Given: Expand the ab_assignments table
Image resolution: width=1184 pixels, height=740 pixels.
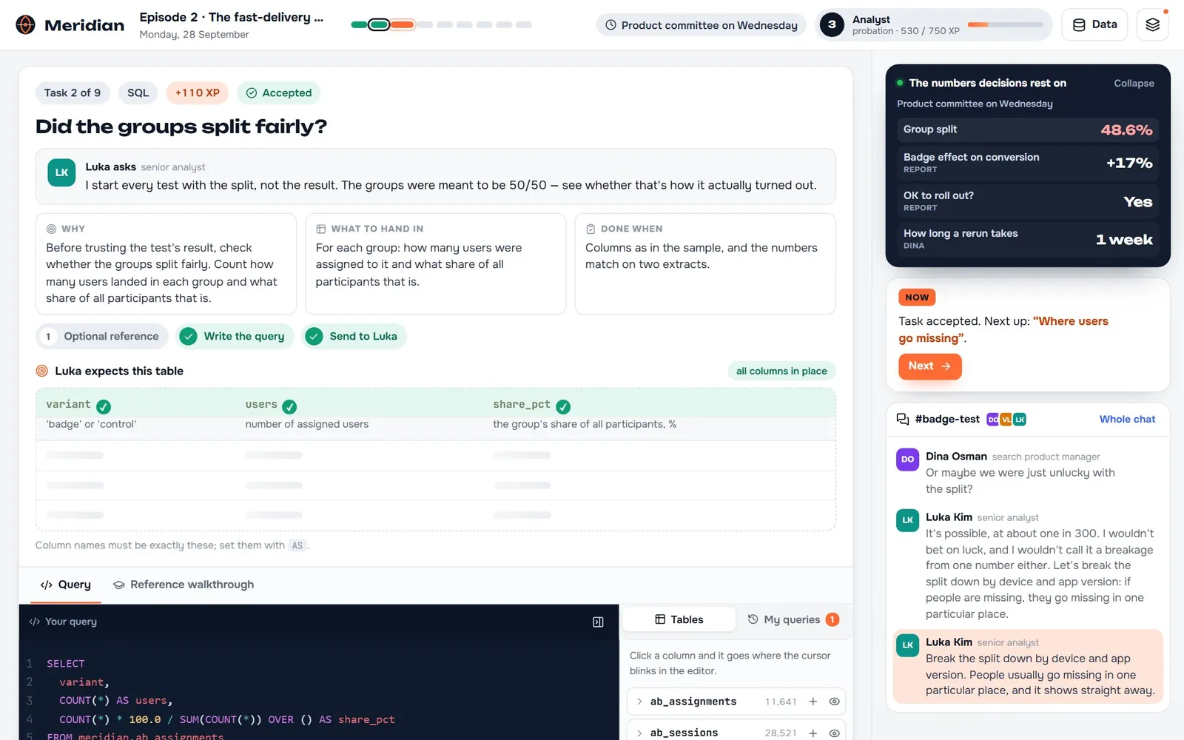Looking at the screenshot, I should coord(639,702).
